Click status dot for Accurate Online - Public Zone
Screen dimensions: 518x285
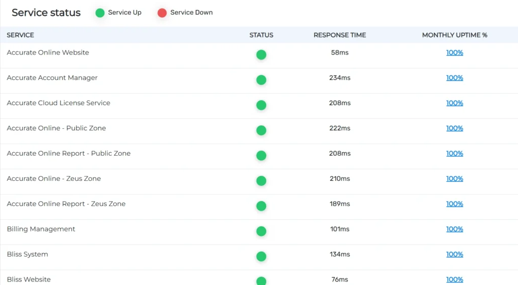tap(262, 130)
